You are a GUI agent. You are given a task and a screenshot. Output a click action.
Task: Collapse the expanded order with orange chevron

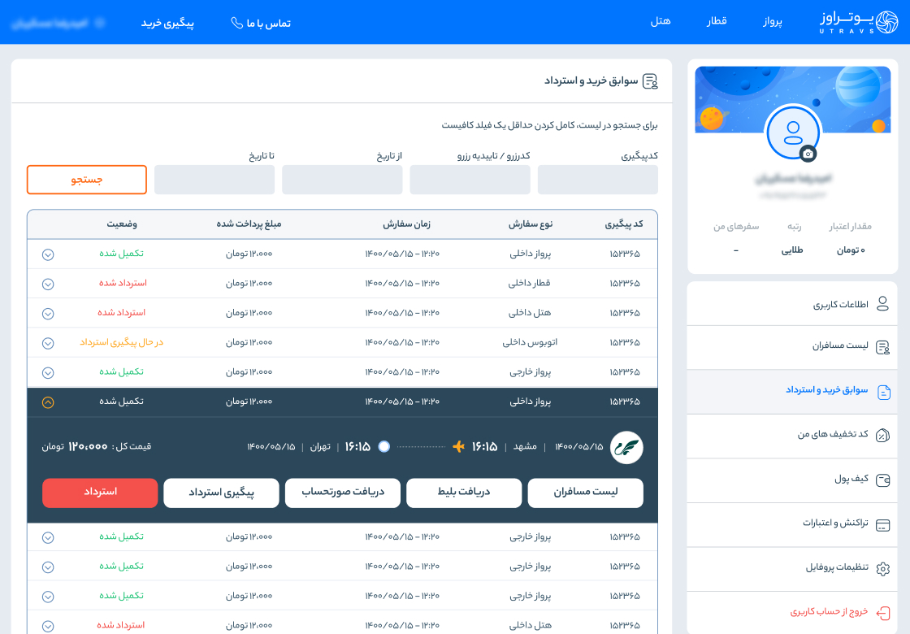48,402
